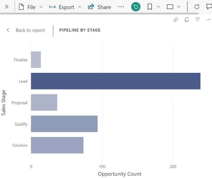Open the toolbar More options menu

[x=121, y=7]
